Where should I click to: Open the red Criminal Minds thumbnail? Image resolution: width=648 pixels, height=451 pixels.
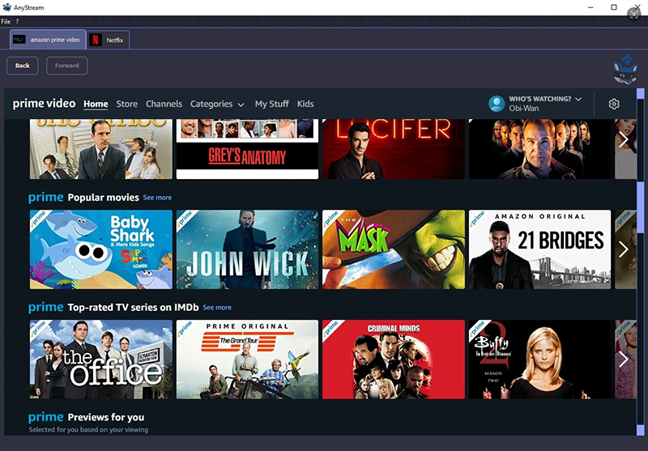[x=394, y=360]
